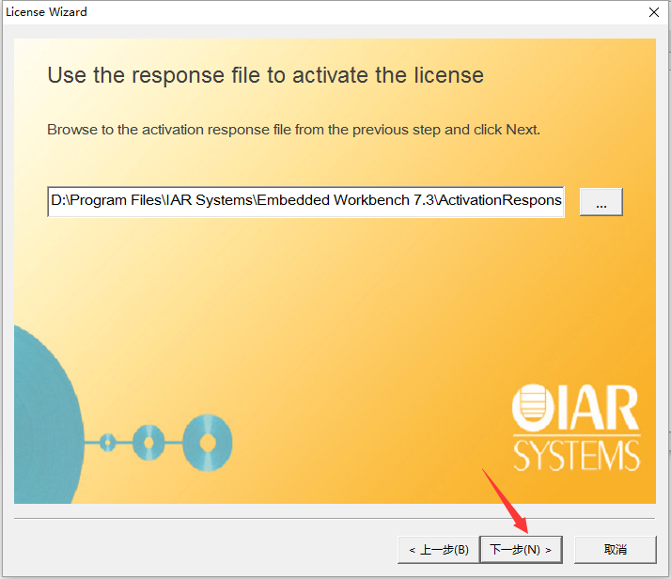Click the License Wizard title bar text
Screen dimensions: 671x579
[46, 12]
